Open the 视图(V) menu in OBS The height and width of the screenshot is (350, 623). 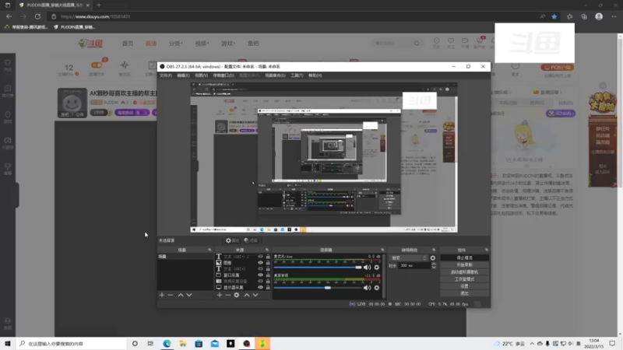coord(201,75)
